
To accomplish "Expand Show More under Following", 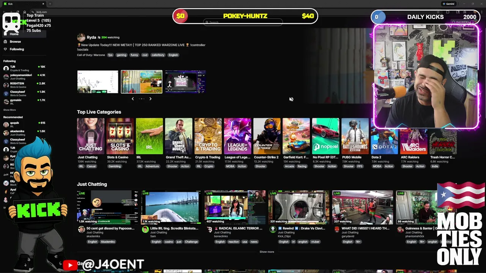I will [x=9, y=110].
